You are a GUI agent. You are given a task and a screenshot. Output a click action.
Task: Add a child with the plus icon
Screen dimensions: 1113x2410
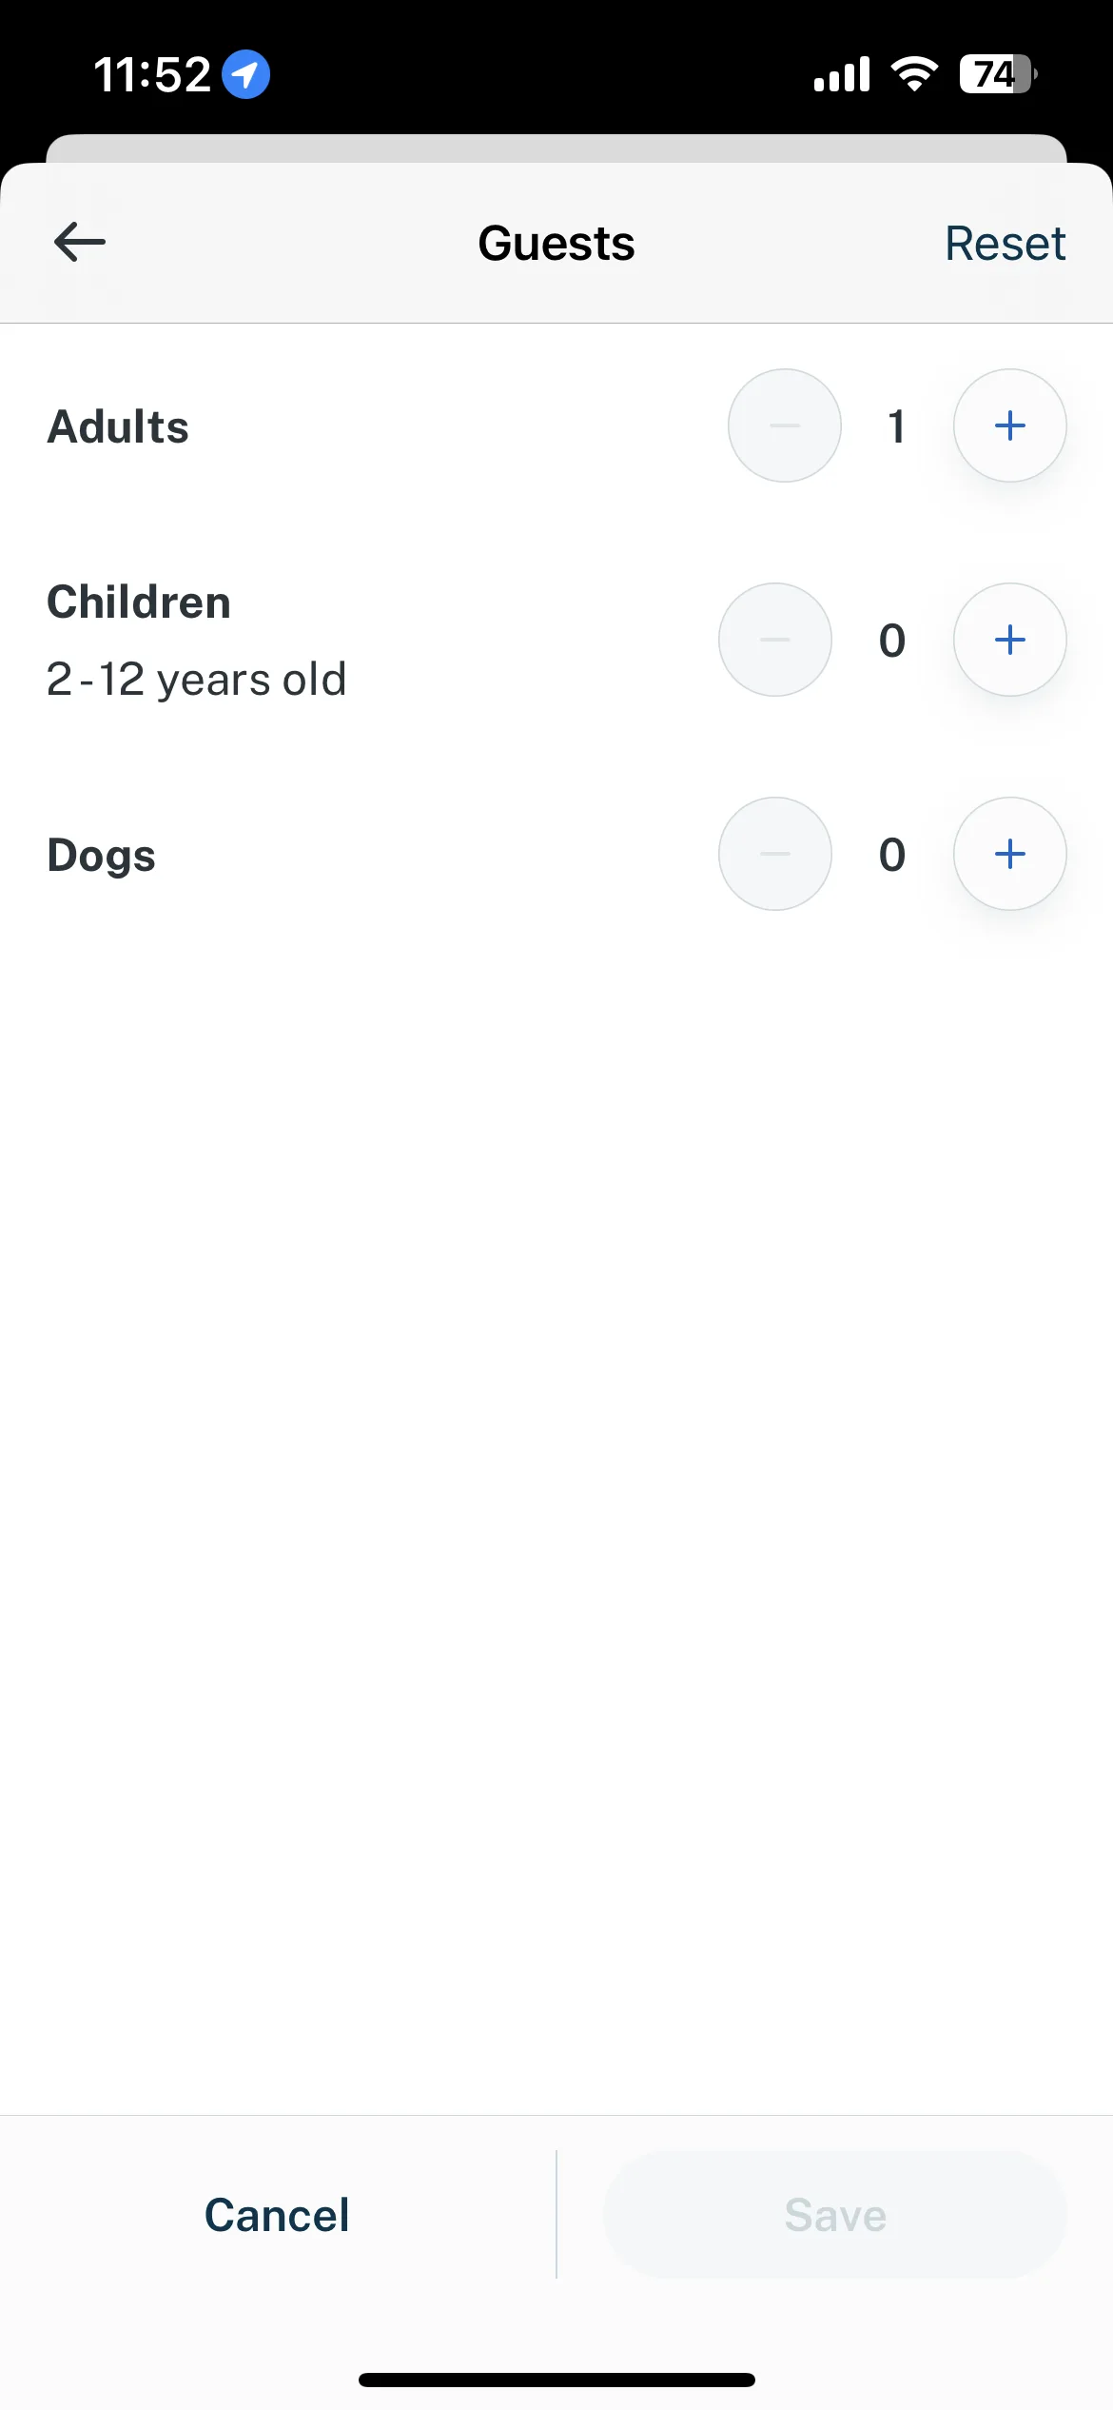click(1009, 640)
